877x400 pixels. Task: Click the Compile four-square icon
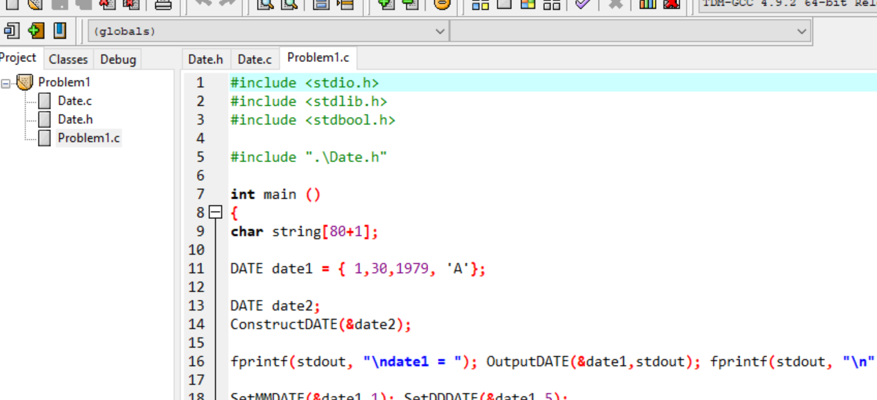[480, 4]
